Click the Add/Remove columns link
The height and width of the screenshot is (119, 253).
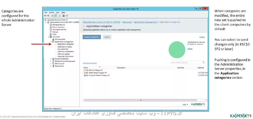click(x=90, y=63)
